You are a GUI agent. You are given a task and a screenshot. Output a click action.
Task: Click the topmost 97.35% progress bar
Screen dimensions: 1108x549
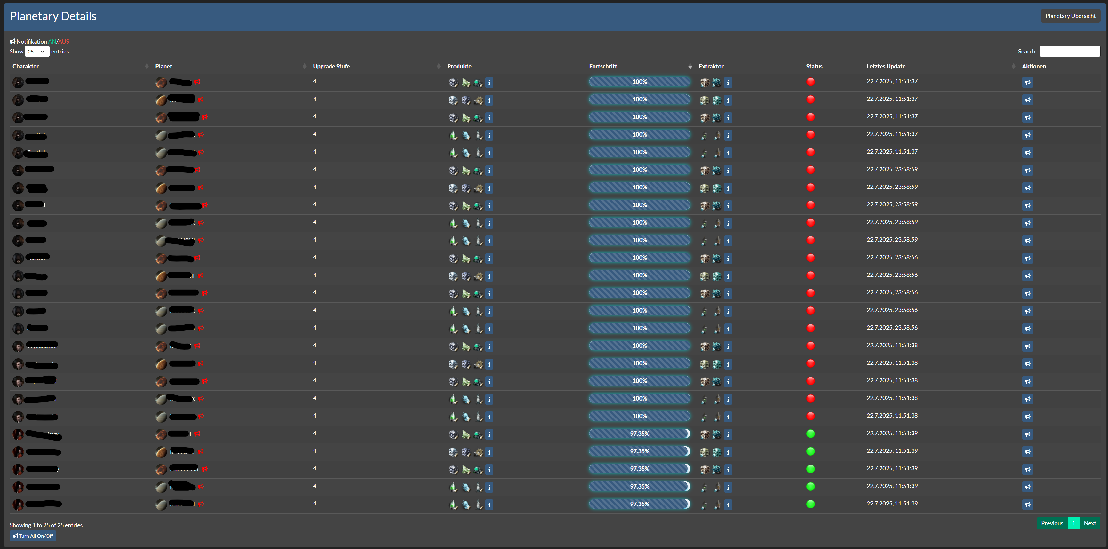[639, 434]
